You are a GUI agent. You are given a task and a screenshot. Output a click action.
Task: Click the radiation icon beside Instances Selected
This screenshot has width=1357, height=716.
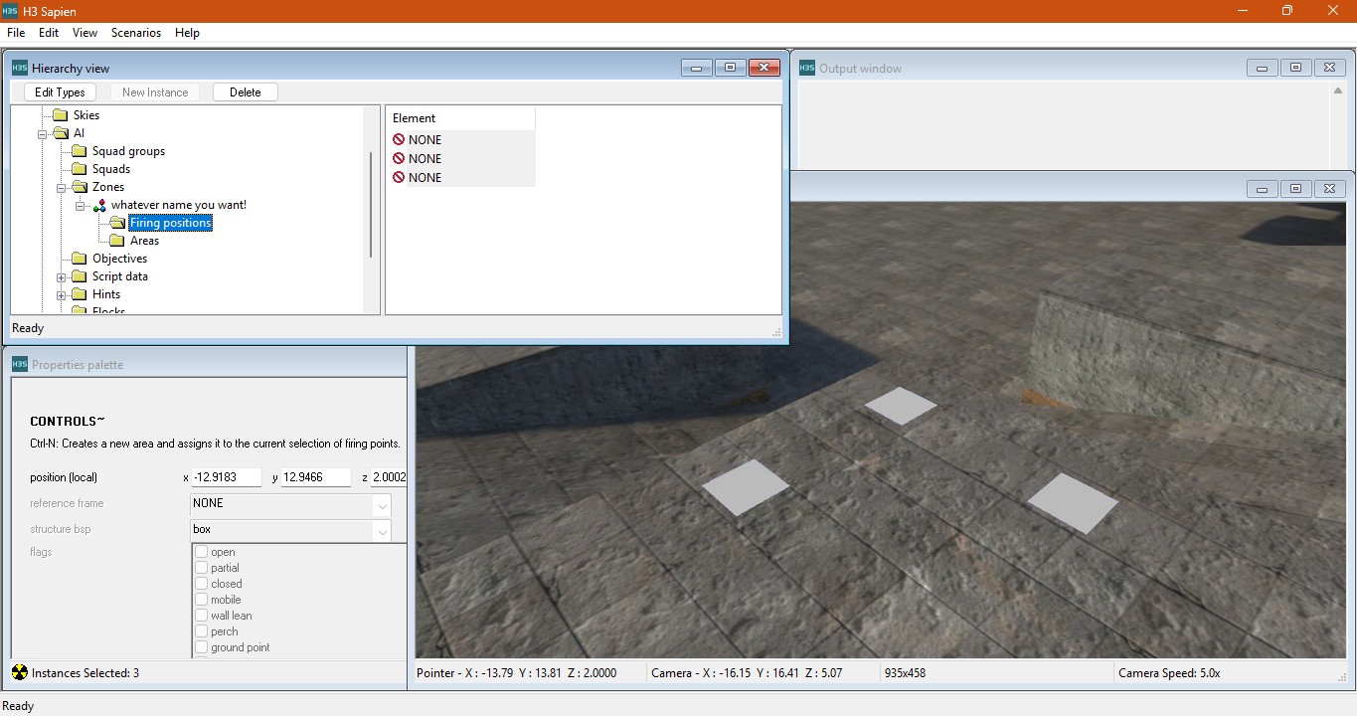coord(19,672)
